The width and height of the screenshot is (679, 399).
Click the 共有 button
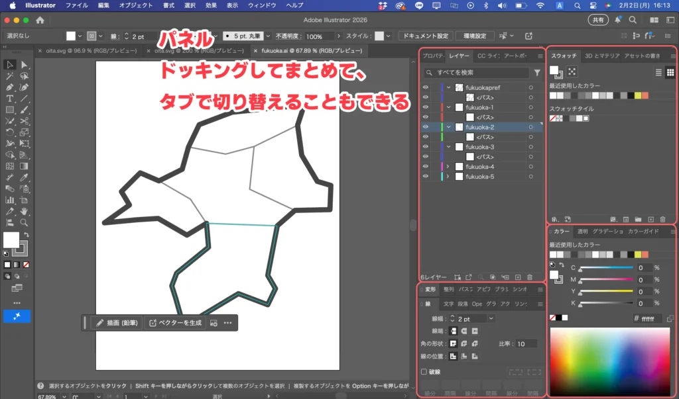(x=598, y=19)
